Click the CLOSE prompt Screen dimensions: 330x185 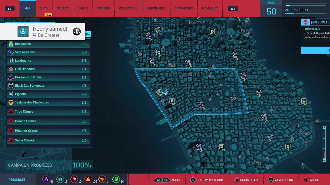click(312, 180)
